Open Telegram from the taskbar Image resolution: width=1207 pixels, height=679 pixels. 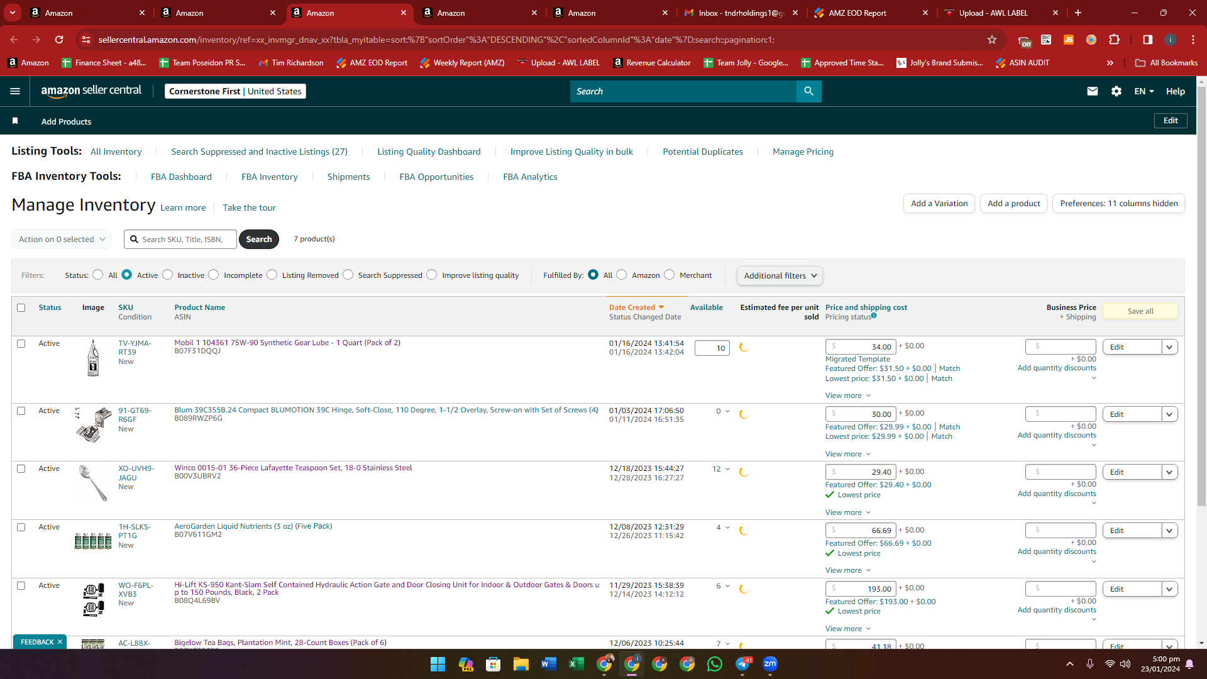coord(742,664)
